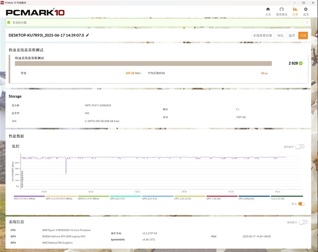The width and height of the screenshot is (318, 252).
Task: Click the average access time value 63 µs
Action: (x=264, y=73)
